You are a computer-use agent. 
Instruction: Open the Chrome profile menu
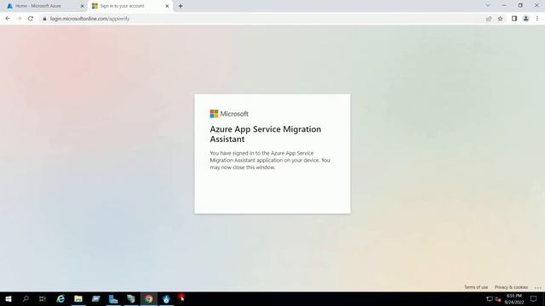(526, 19)
